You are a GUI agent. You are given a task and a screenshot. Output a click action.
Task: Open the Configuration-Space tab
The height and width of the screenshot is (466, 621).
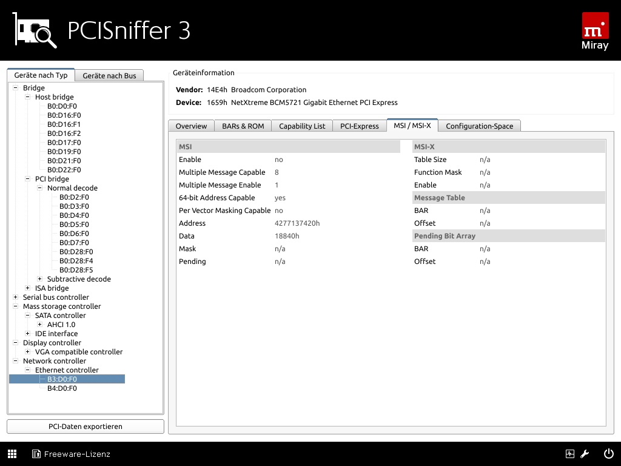coord(479,126)
